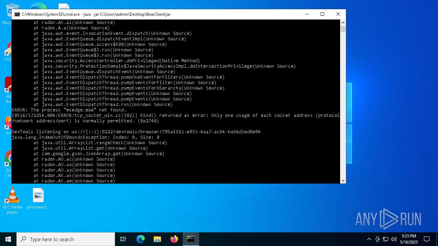Open the Adobe Acrobat desktop shortcut
Screen dimensions: 438x246
tap(8, 90)
